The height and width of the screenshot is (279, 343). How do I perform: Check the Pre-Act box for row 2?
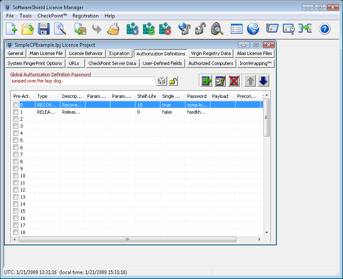[x=15, y=119]
